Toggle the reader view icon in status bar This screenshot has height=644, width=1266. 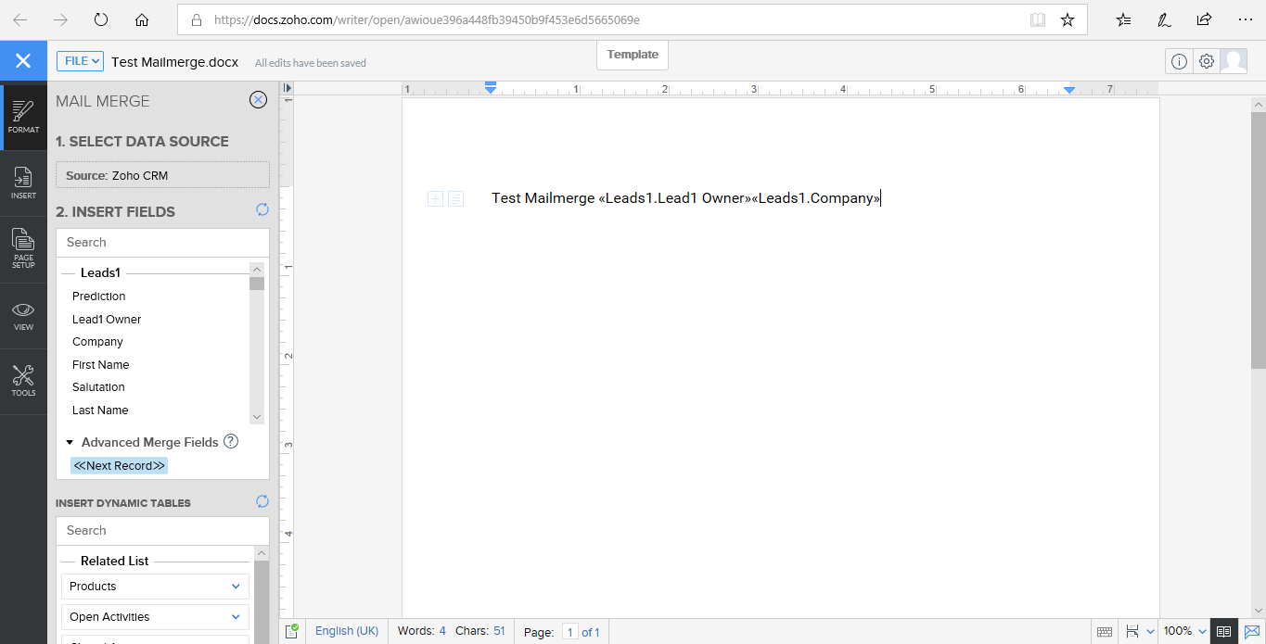tap(1224, 632)
